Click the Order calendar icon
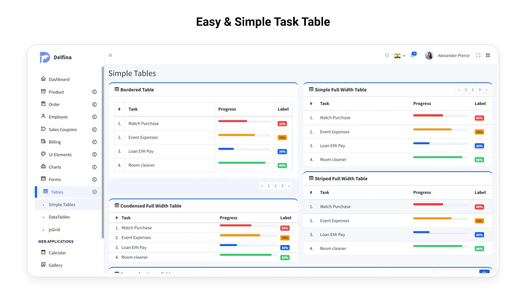526x295 pixels. 44,104
